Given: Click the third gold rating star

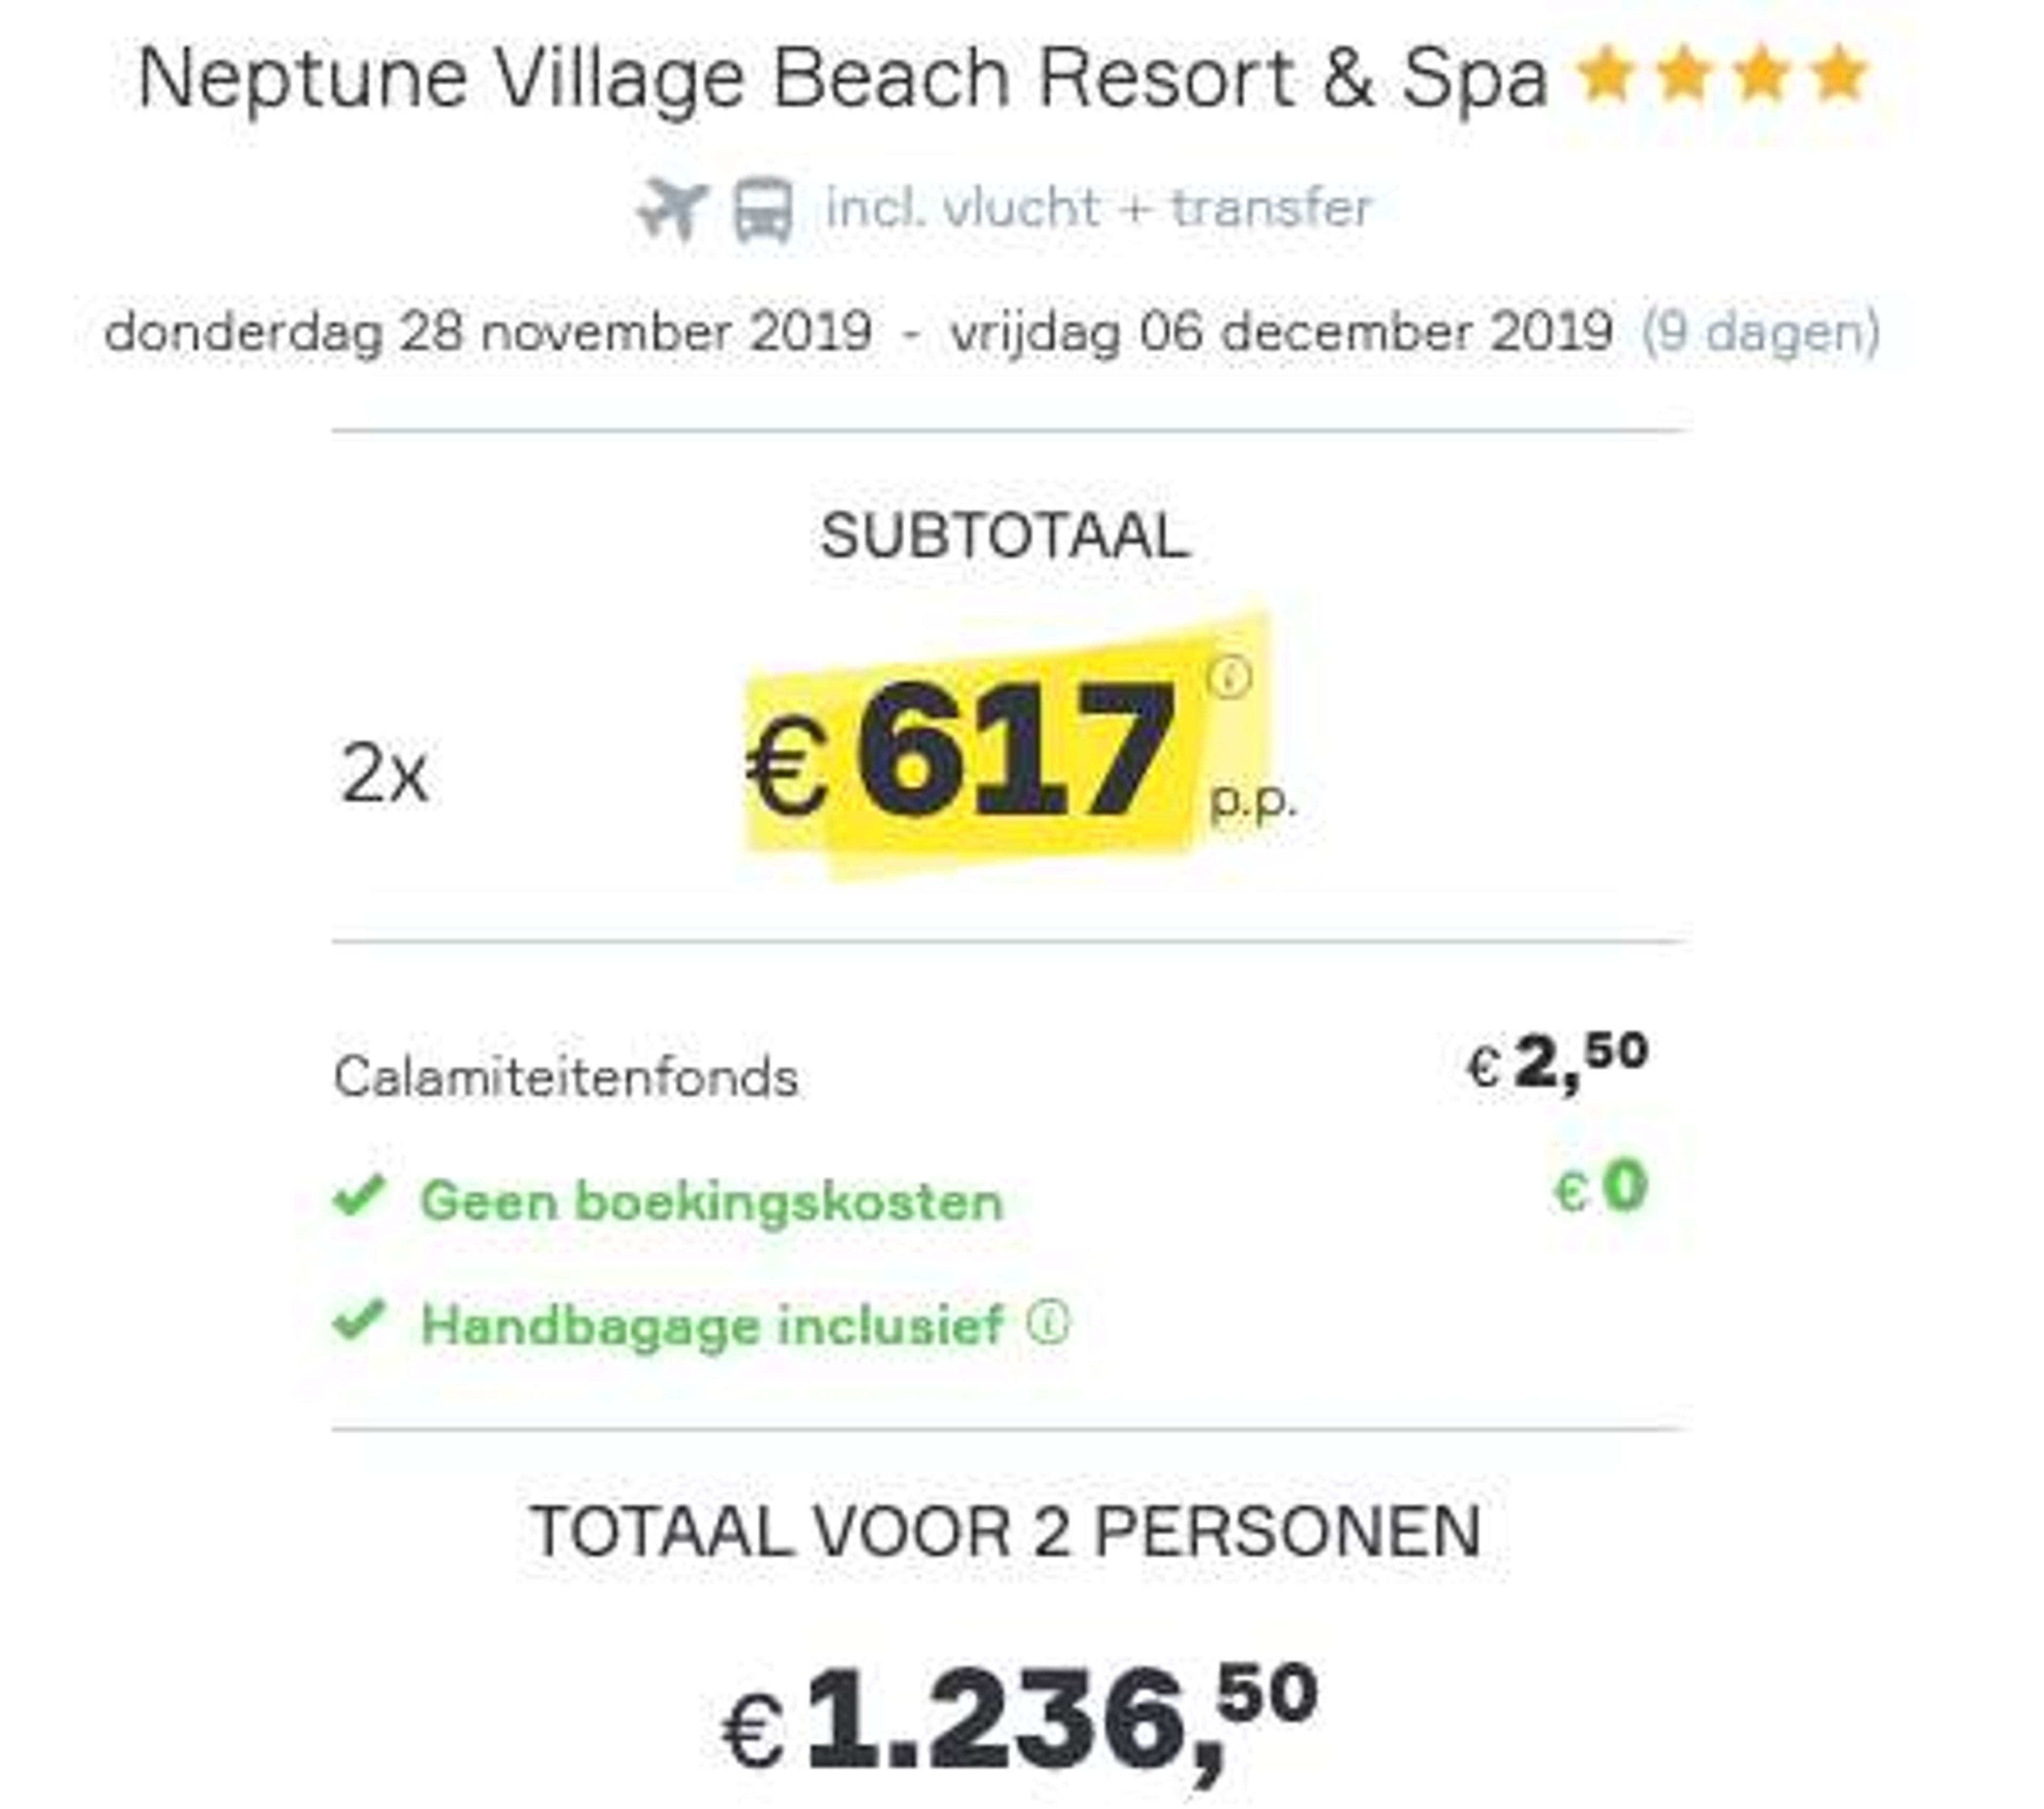Looking at the screenshot, I should (x=1761, y=75).
